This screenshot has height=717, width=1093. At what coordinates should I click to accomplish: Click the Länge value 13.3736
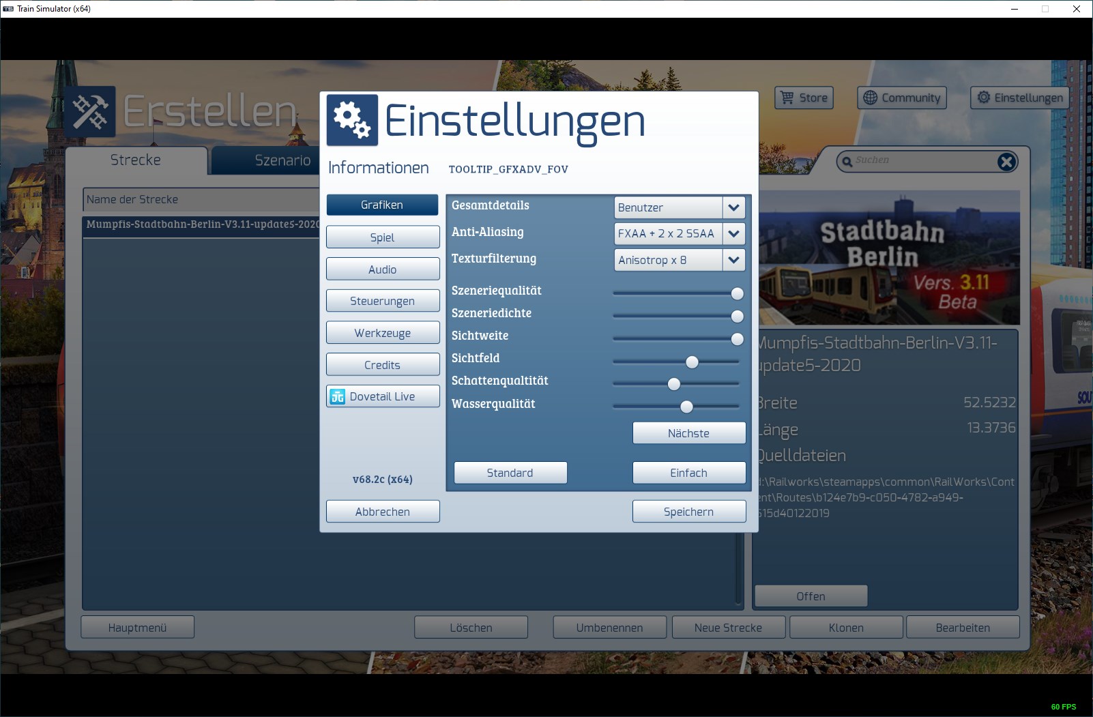991,428
